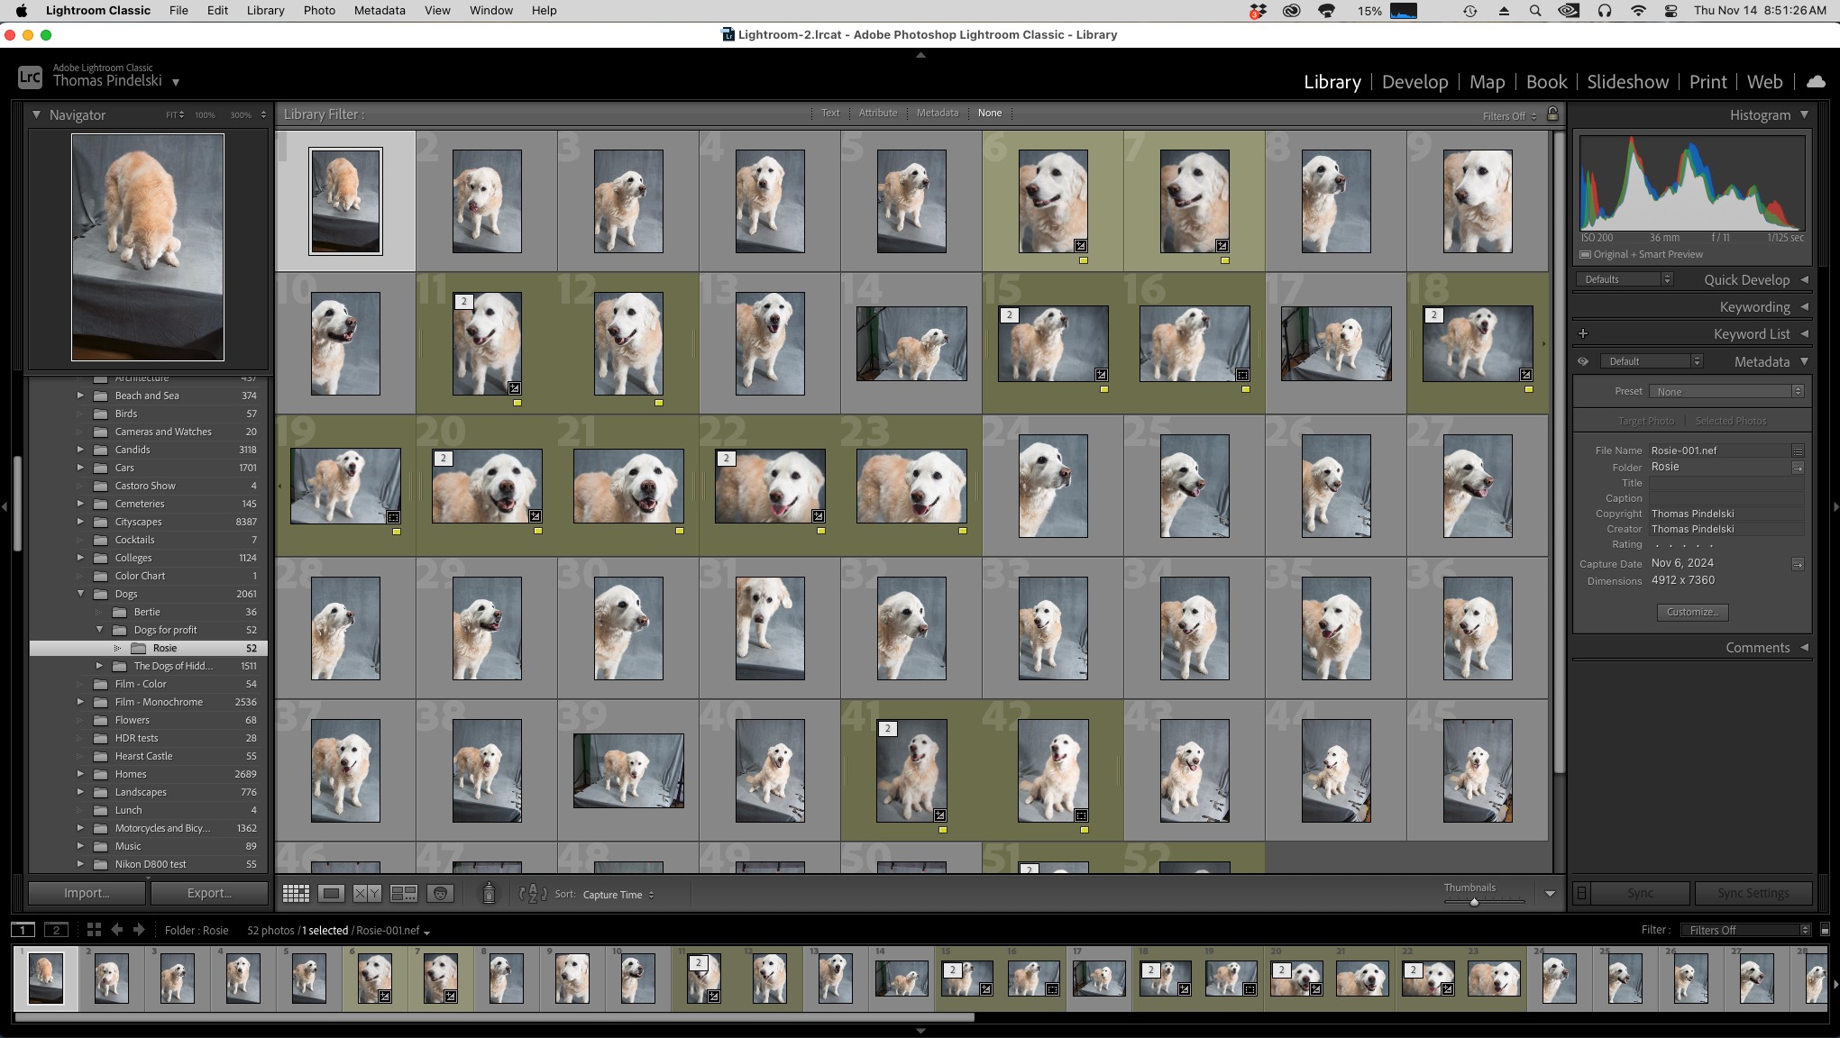Open Compare view (X|Y) icon
Viewport: 1840px width, 1038px height.
pos(367,894)
